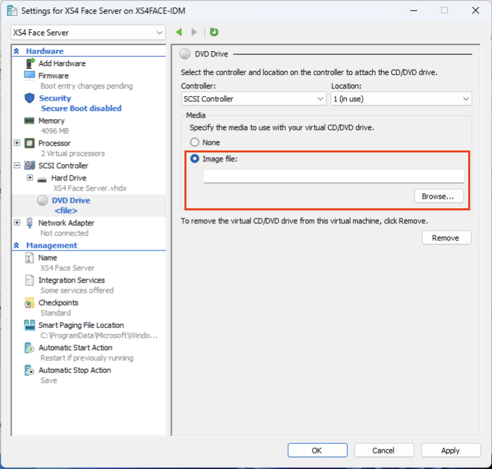Select the DVD Drive tree item
This screenshot has height=469, width=492.
coord(71,200)
